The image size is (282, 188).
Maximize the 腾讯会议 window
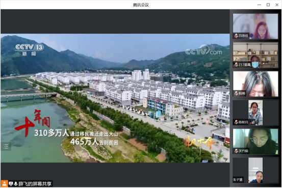pos(268,5)
